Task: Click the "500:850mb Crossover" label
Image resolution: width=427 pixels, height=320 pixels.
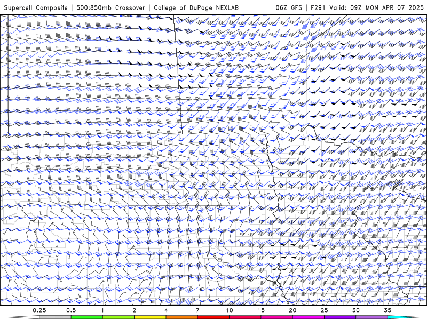Action: pos(111,7)
